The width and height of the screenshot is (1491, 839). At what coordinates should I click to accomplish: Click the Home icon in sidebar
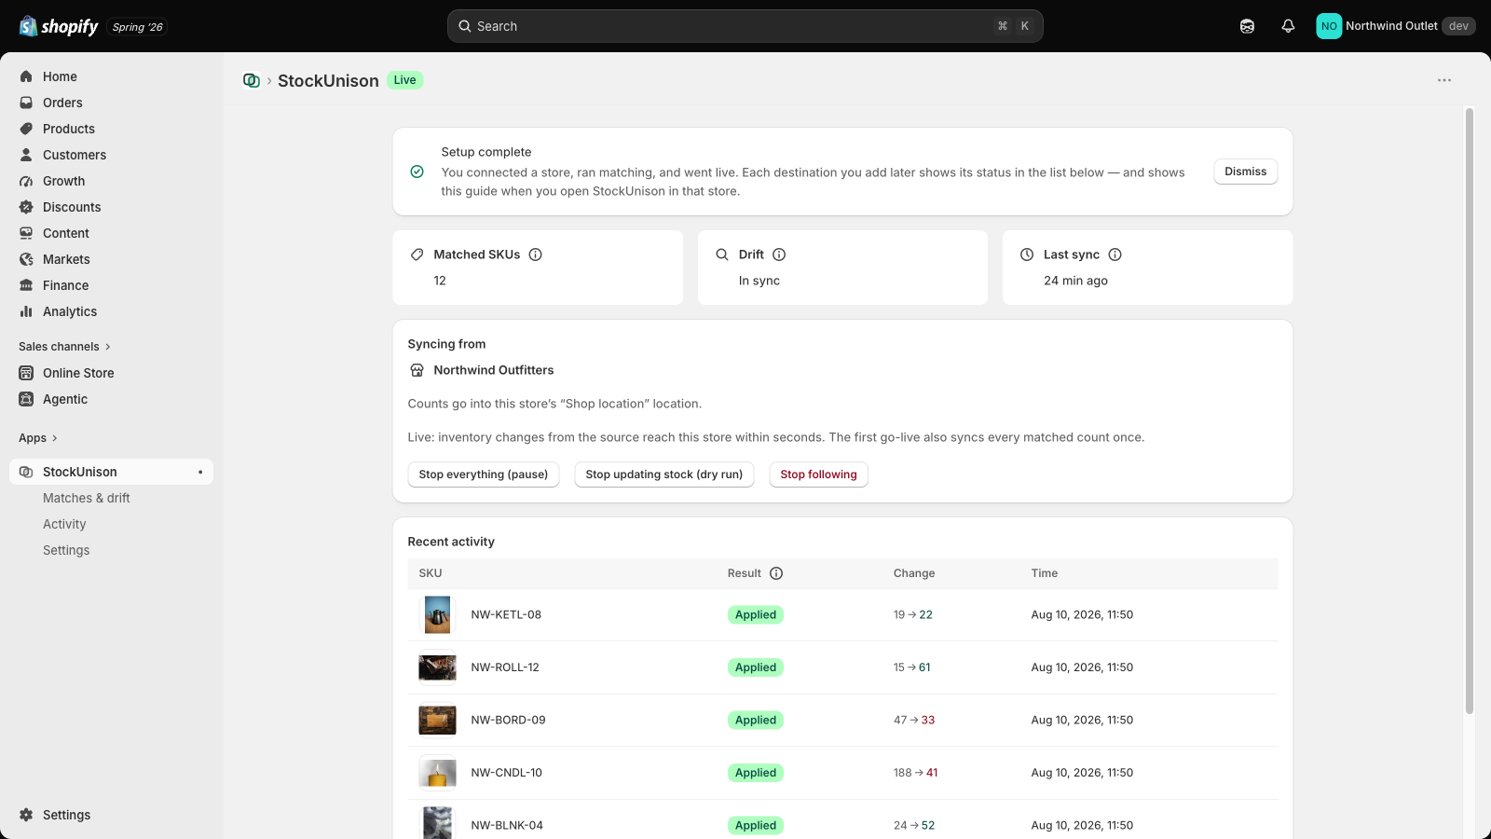[26, 76]
